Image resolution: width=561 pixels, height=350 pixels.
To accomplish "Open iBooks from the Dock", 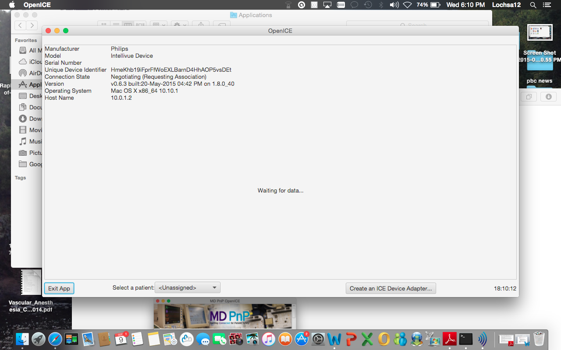I will tap(285, 339).
